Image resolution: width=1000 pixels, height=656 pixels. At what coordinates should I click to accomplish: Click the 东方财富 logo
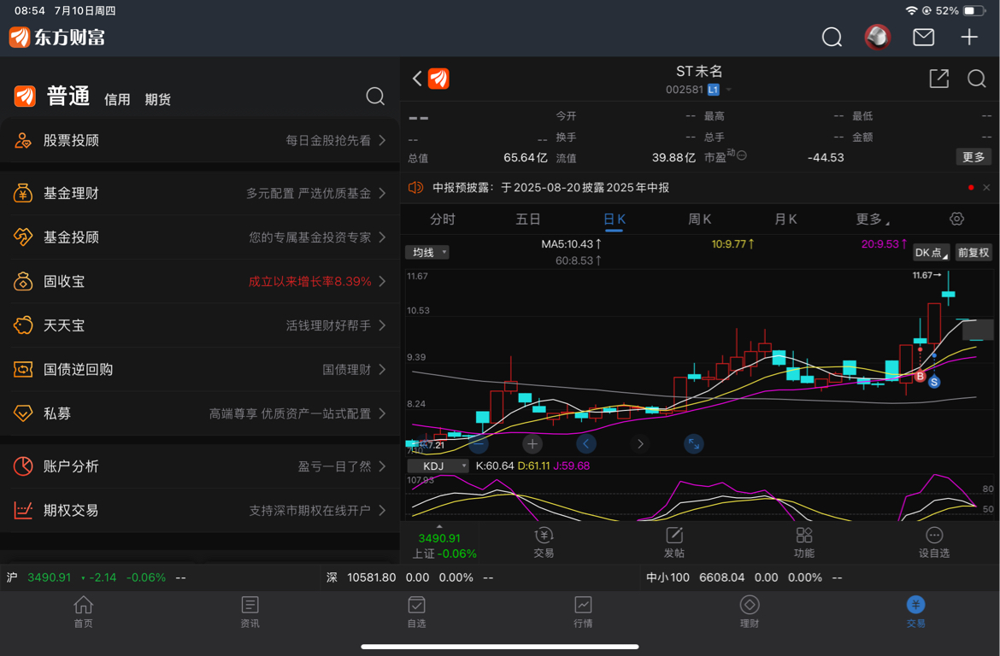(56, 37)
